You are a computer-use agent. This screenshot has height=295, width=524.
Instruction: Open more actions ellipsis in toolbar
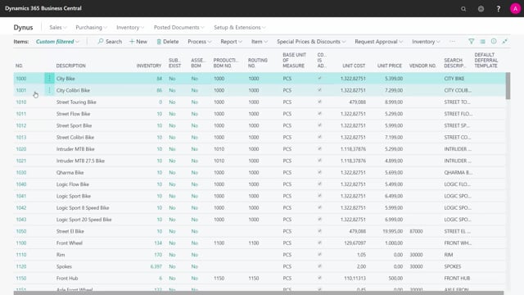[452, 42]
